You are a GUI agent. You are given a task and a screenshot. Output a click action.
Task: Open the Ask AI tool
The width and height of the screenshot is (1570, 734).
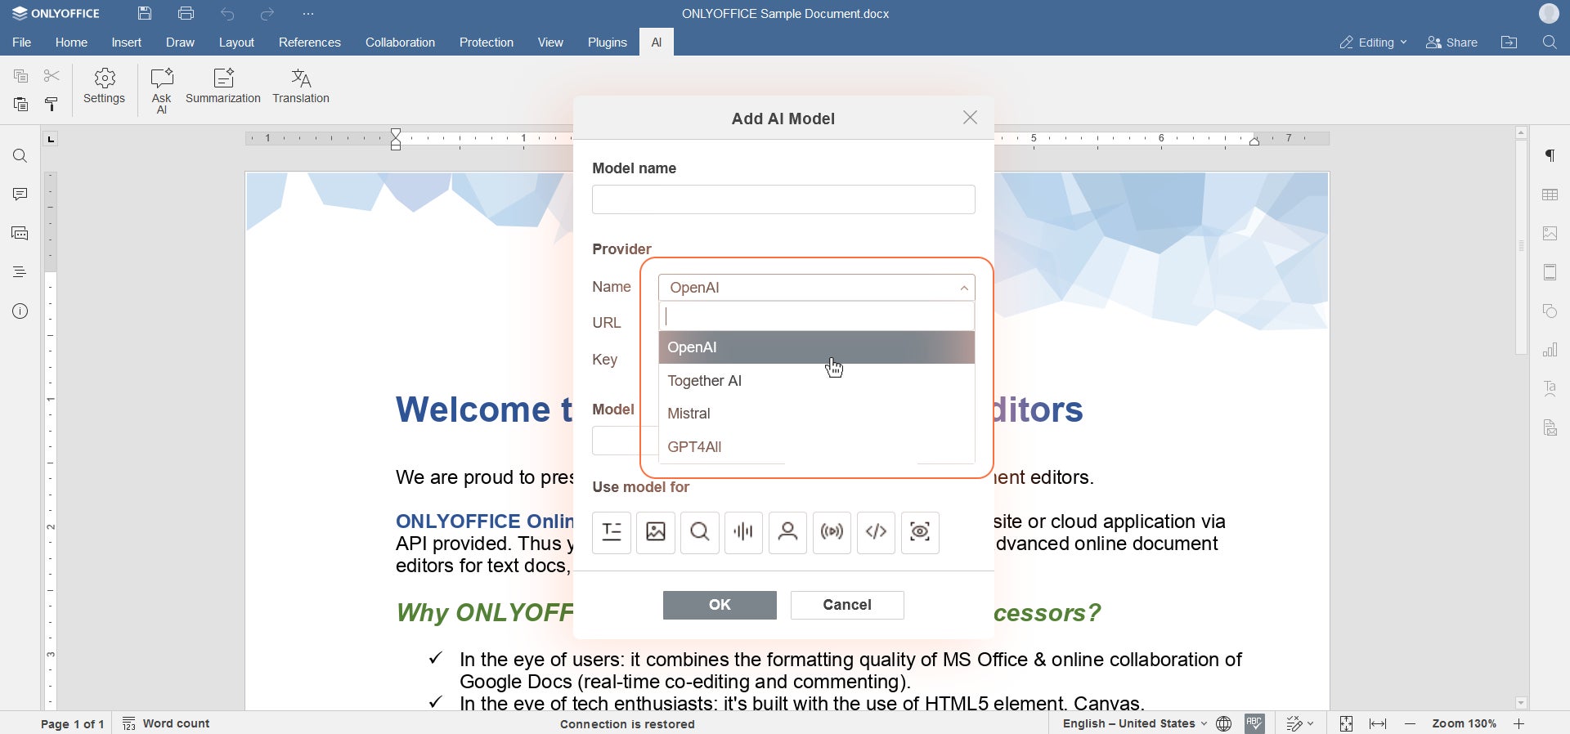161,91
